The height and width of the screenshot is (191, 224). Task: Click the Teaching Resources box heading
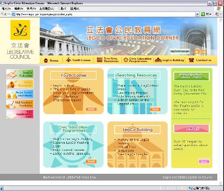[x=137, y=75]
